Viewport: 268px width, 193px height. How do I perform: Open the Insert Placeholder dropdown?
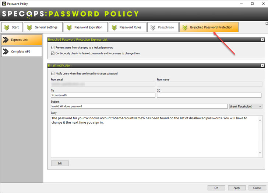click(x=246, y=106)
